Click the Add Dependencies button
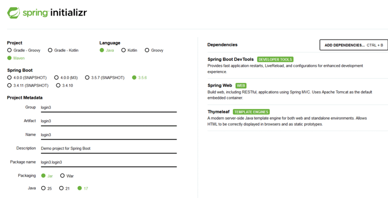Viewport: 388px width, 198px height. [354, 45]
